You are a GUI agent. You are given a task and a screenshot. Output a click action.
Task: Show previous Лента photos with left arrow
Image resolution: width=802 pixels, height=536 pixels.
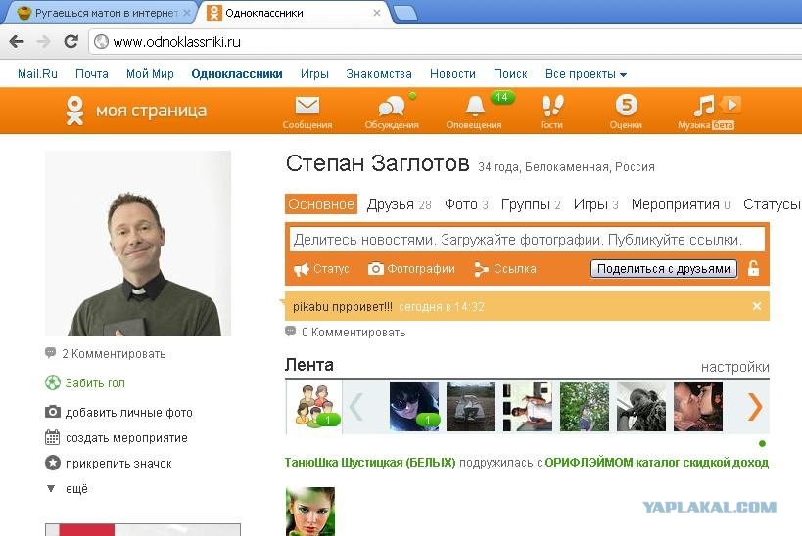click(356, 407)
